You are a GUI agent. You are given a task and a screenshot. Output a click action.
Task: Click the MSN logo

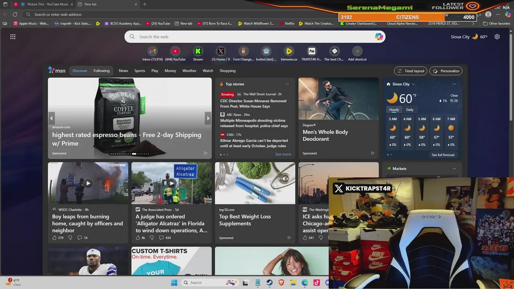(57, 70)
